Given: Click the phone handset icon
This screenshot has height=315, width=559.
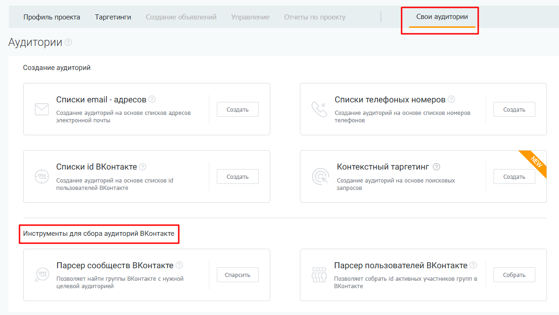Looking at the screenshot, I should tap(319, 109).
